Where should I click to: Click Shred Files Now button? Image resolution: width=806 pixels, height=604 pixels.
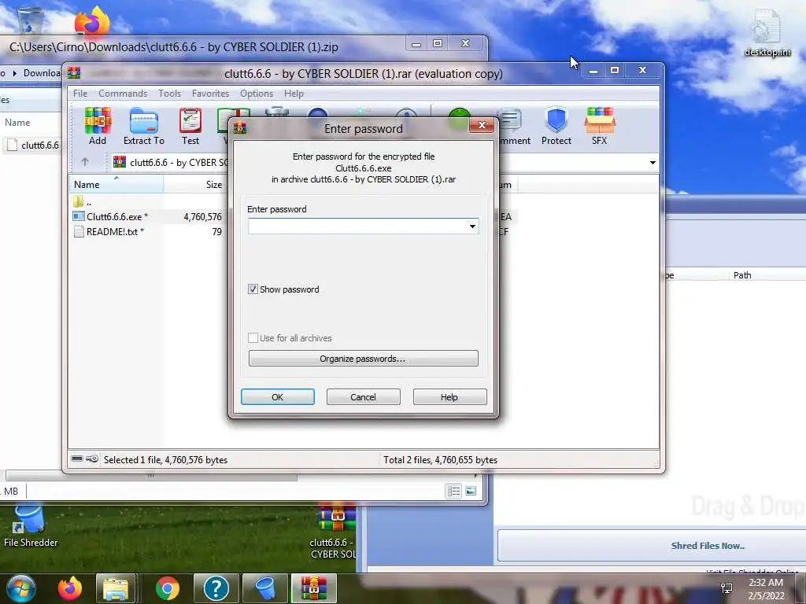pos(708,546)
